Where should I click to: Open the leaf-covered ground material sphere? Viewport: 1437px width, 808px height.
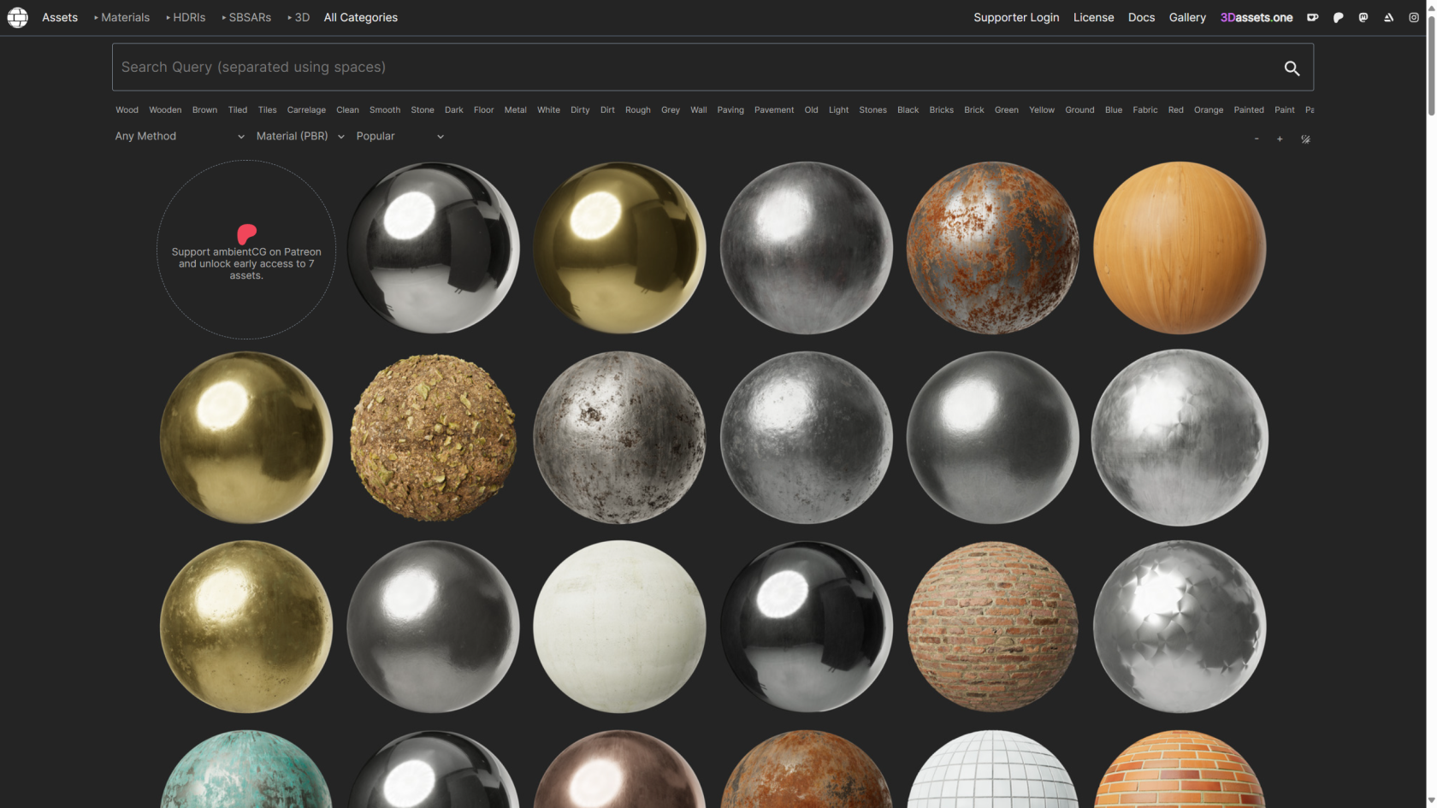(433, 437)
